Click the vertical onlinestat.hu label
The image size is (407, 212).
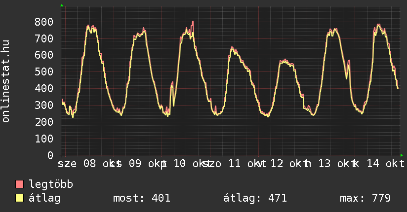click(x=6, y=82)
